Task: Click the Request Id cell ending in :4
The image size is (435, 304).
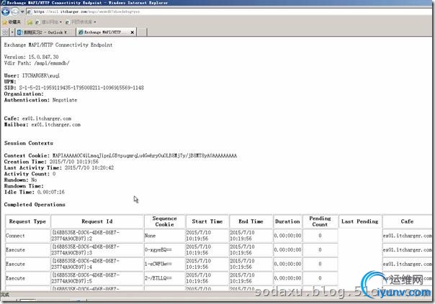Action: [97, 264]
